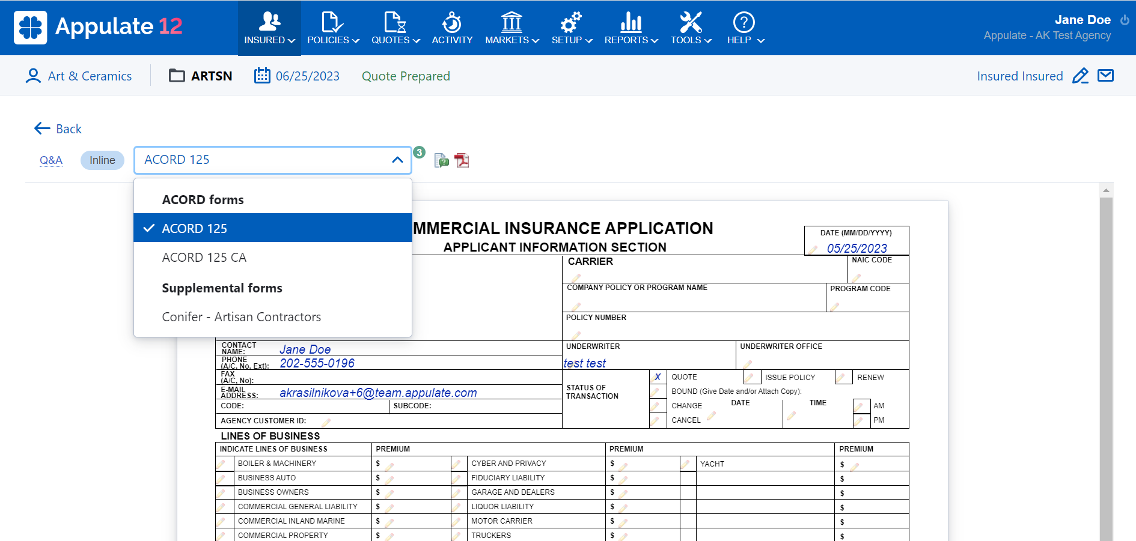The height and width of the screenshot is (541, 1136).
Task: Click the 05/25/2023 date field
Action: [x=857, y=249]
